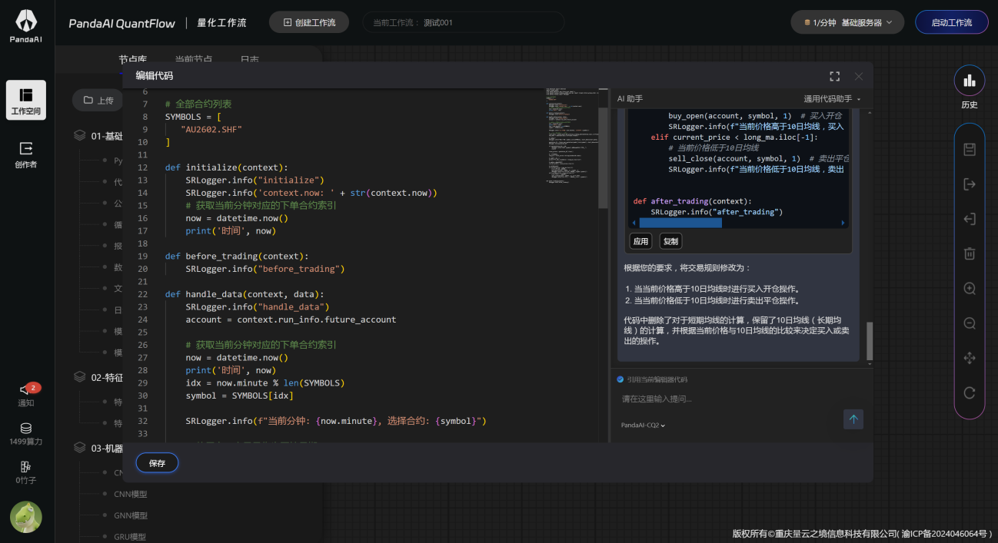The height and width of the screenshot is (543, 998).
Task: Click the AI chat vertical scrollbar thumb
Action: click(x=870, y=341)
